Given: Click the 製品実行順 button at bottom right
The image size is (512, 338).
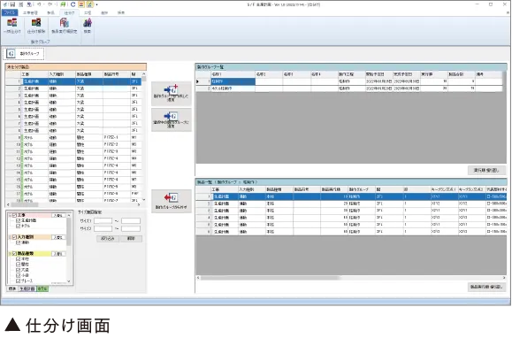Looking at the screenshot, I should pyautogui.click(x=486, y=287).
